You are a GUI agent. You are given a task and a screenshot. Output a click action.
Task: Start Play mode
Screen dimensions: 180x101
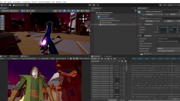tap(90, 5)
